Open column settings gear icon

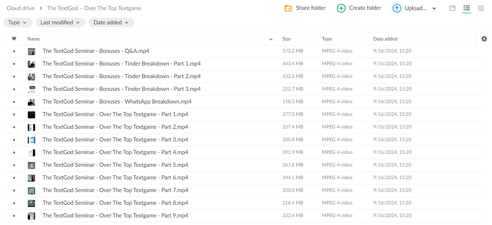(x=484, y=39)
